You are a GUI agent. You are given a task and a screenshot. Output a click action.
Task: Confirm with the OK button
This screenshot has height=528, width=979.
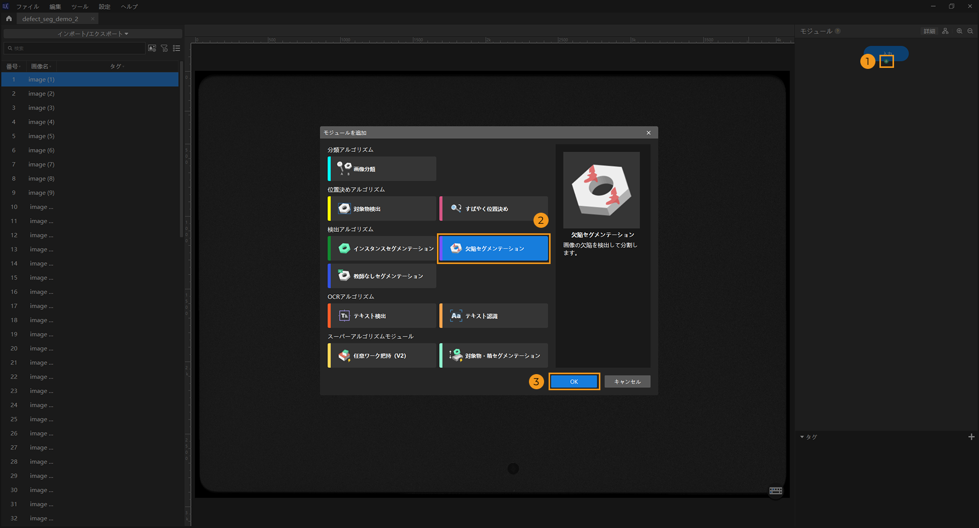(x=574, y=382)
